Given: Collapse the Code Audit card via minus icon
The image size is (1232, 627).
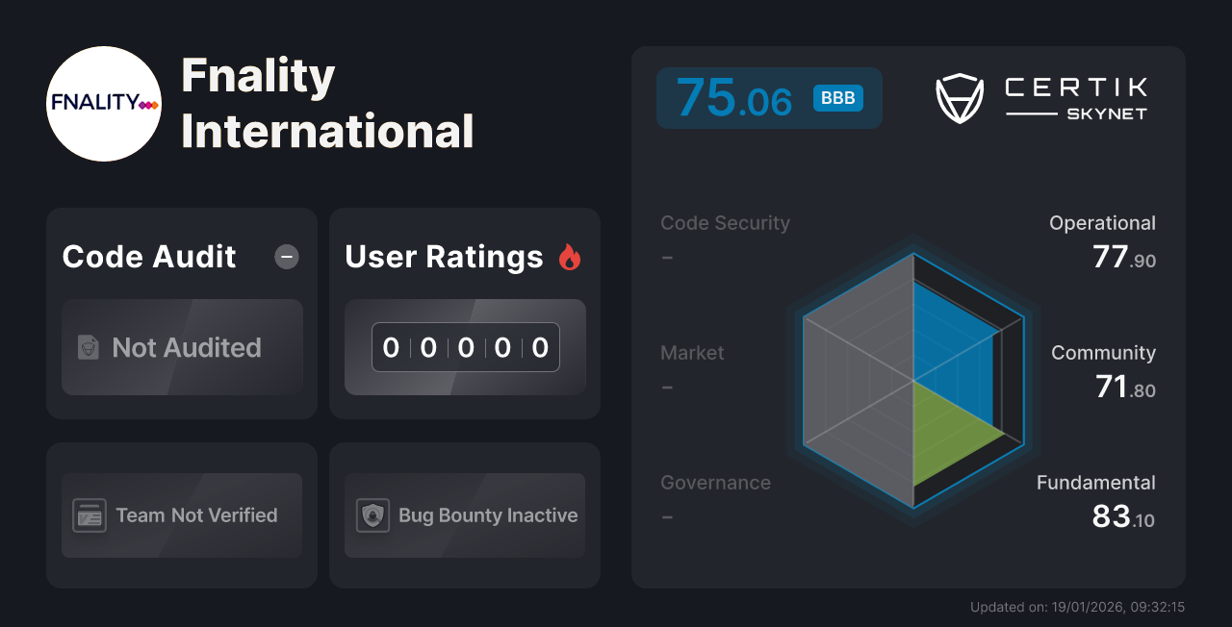Looking at the screenshot, I should pyautogui.click(x=286, y=256).
